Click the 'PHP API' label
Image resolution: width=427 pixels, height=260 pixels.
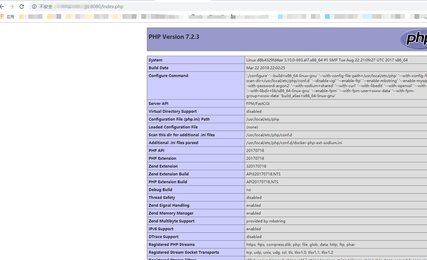(156, 151)
